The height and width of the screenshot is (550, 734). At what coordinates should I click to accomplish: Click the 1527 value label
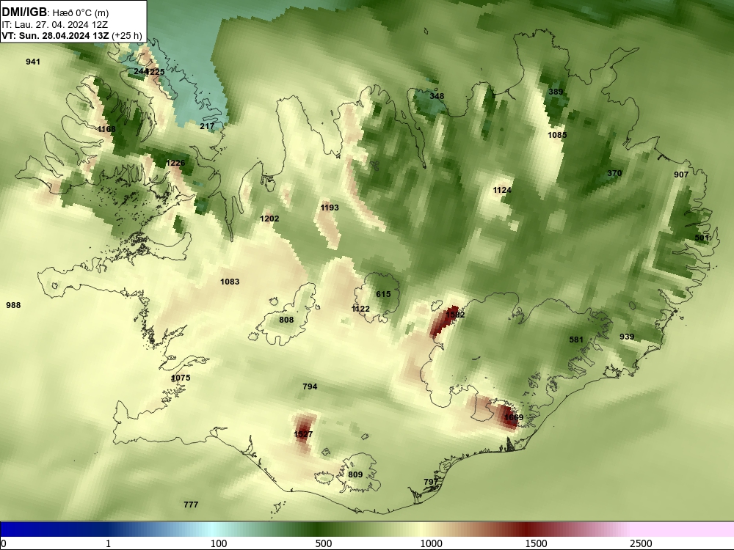(303, 434)
